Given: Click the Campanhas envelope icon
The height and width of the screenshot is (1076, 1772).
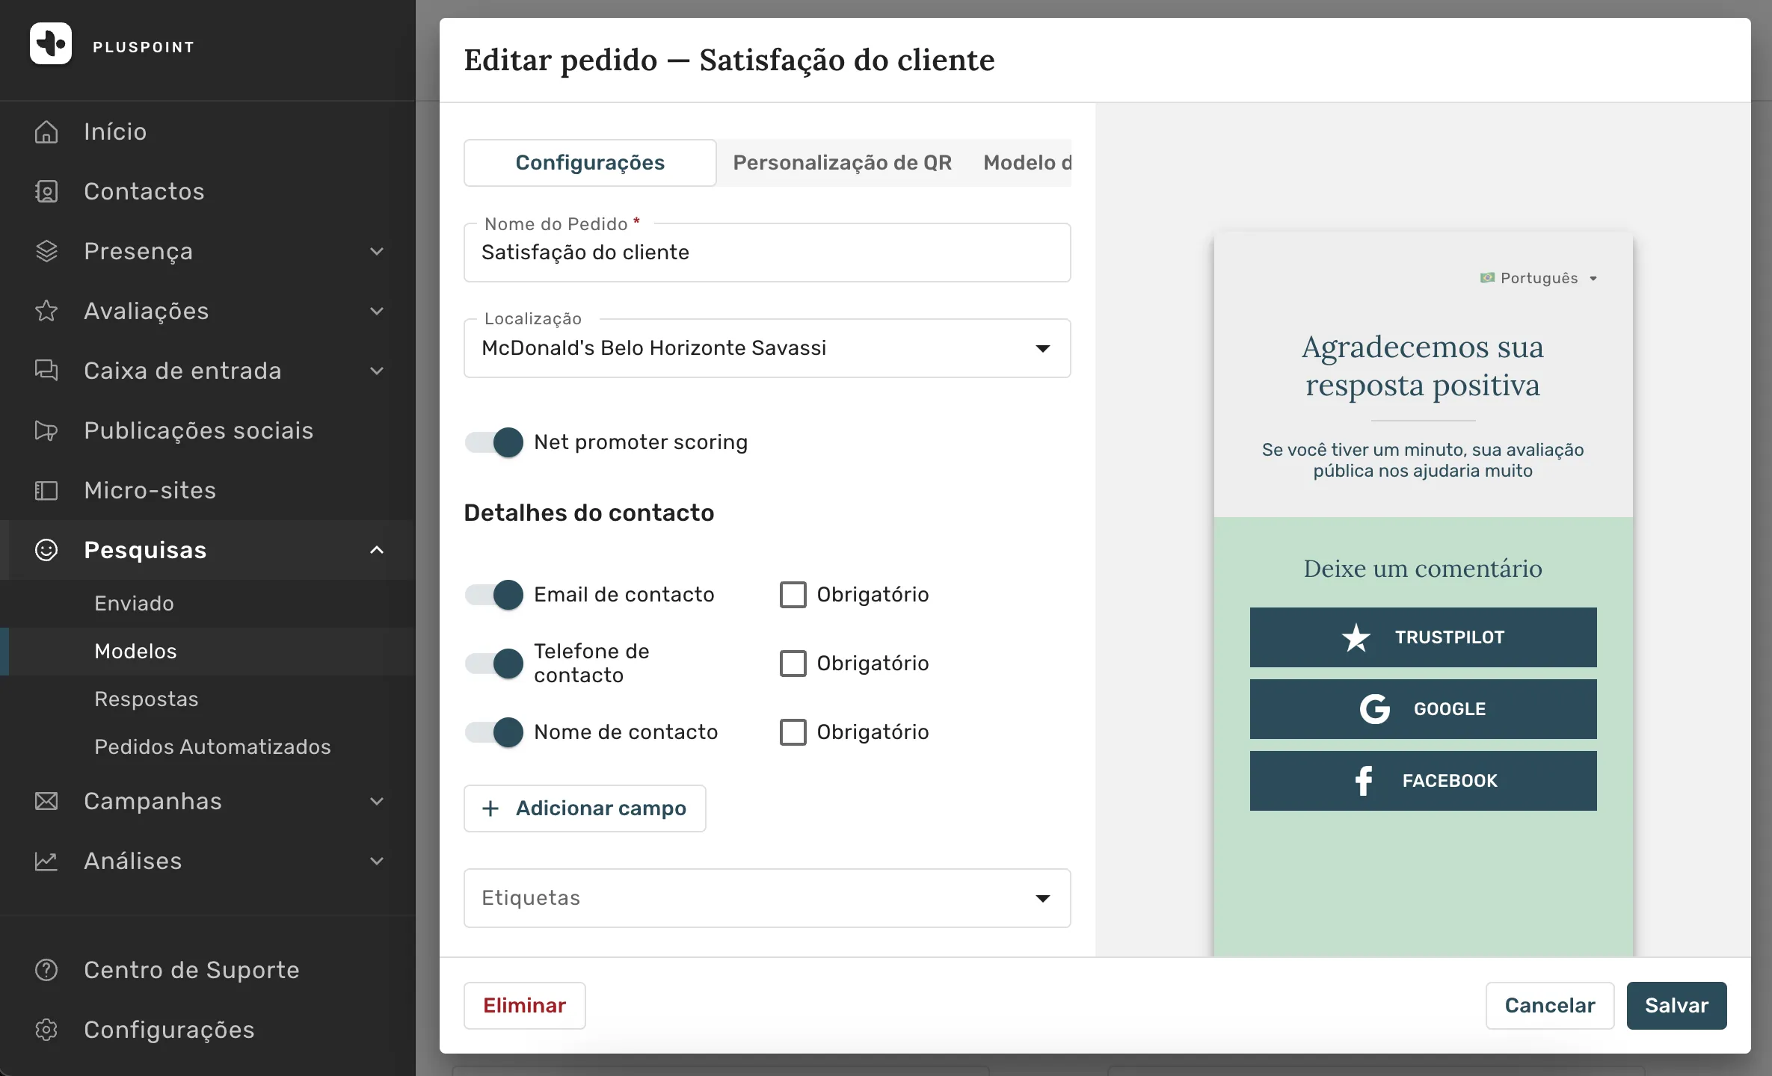Looking at the screenshot, I should (x=46, y=801).
